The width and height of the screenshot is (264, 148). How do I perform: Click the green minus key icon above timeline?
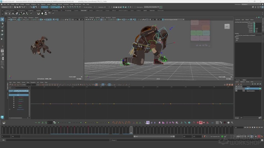[x=36, y=123]
